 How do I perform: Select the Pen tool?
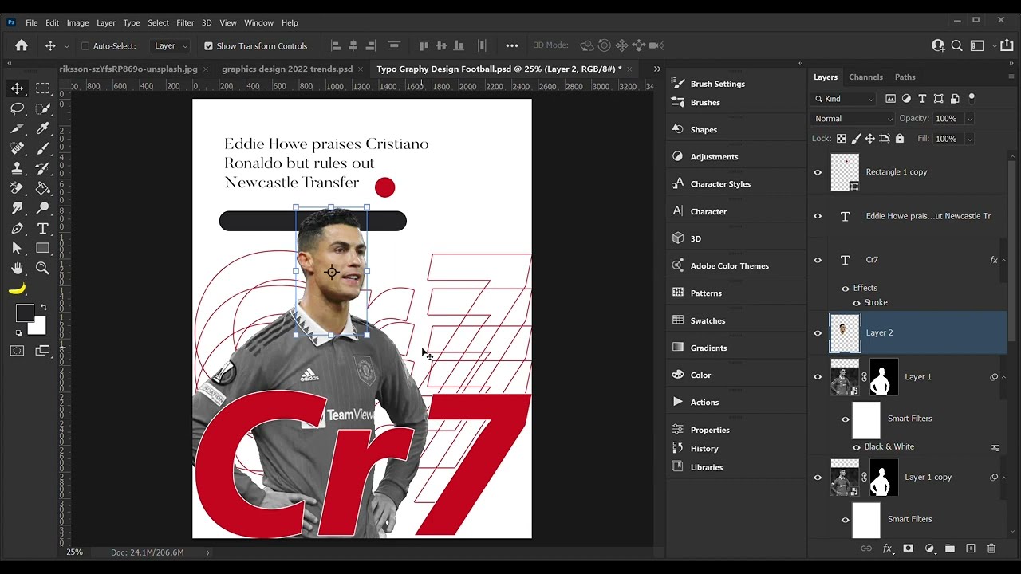(x=17, y=228)
